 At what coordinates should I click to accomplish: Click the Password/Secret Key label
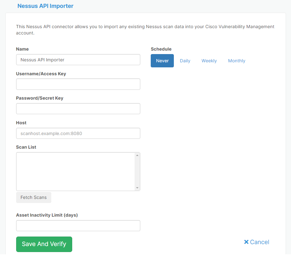click(x=40, y=98)
